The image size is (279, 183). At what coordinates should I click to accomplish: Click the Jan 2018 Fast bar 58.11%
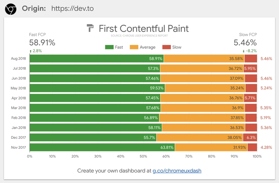pyautogui.click(x=96, y=128)
